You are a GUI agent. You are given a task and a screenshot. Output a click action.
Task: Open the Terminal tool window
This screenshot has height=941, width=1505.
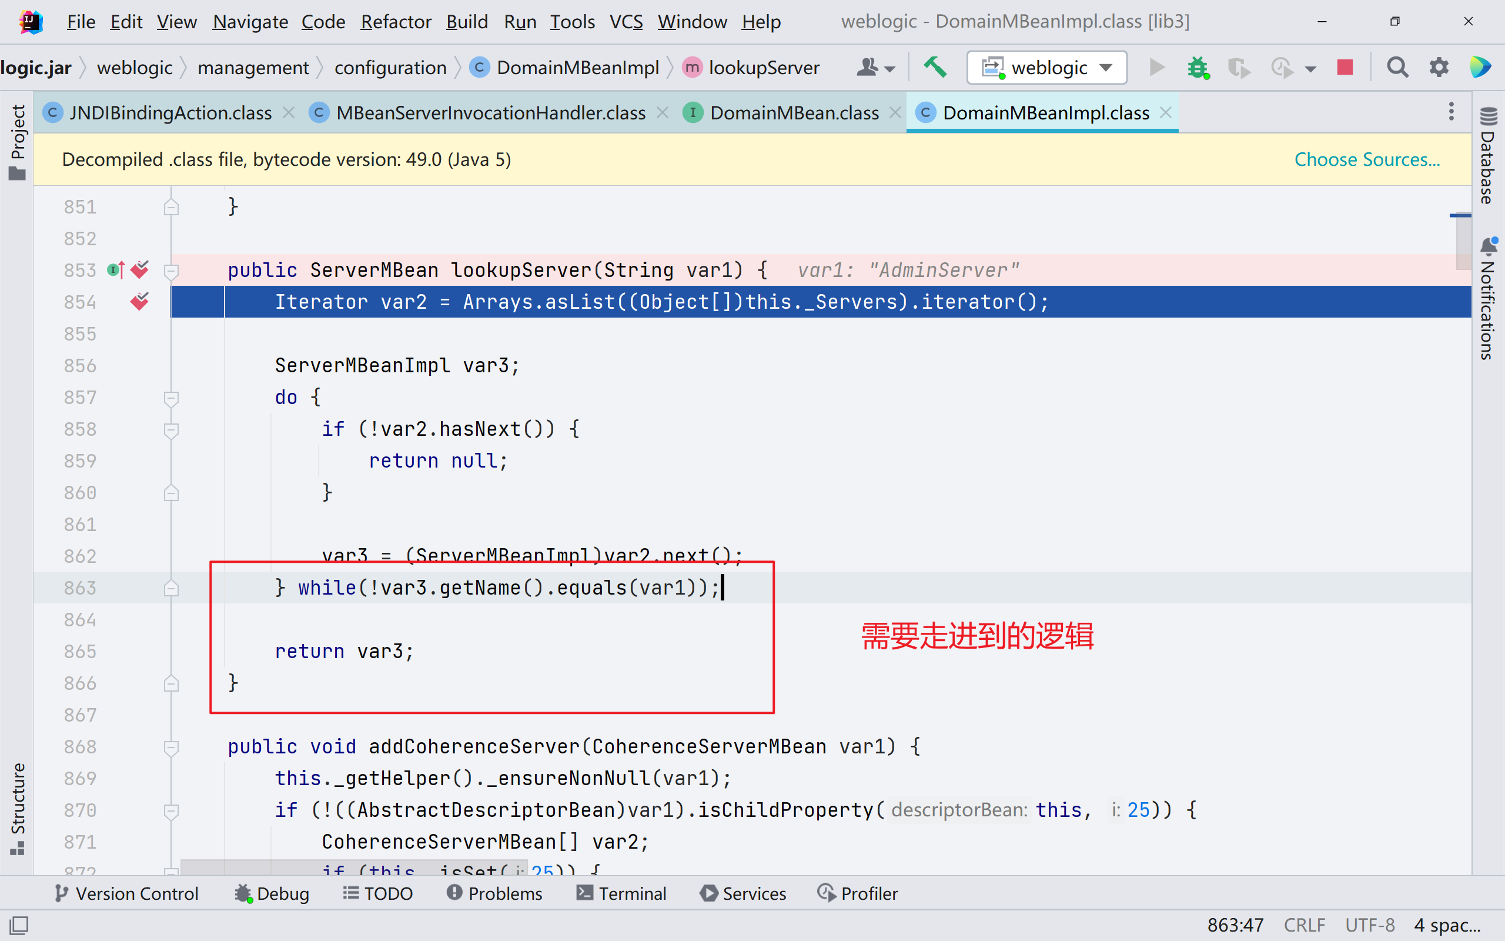[622, 893]
